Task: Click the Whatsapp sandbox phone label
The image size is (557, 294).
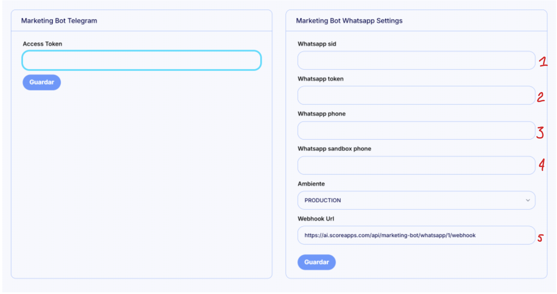Action: (x=334, y=149)
